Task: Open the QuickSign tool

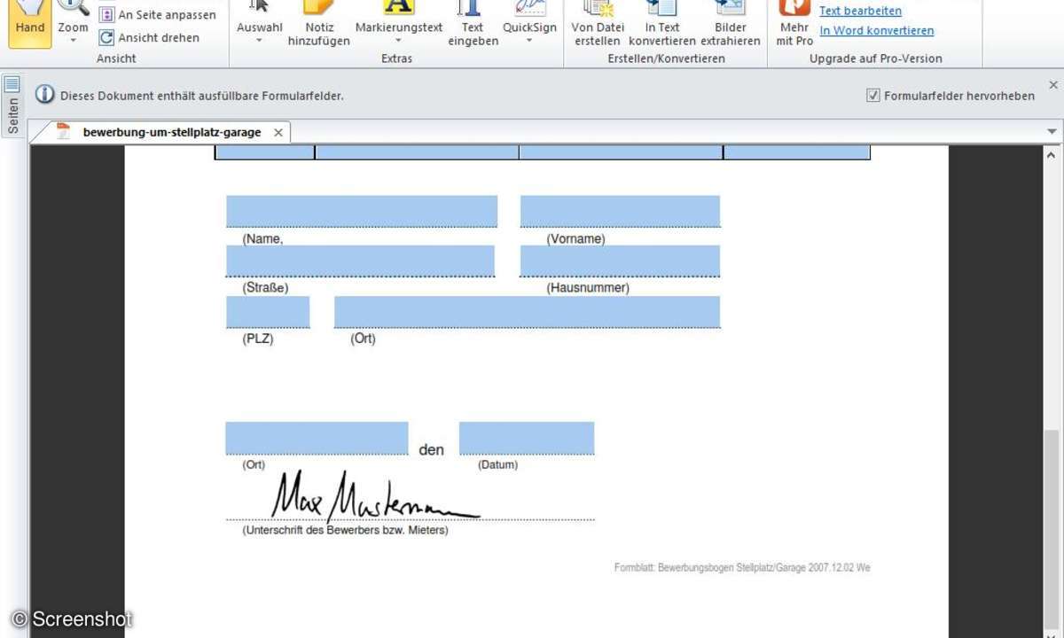Action: point(529,17)
